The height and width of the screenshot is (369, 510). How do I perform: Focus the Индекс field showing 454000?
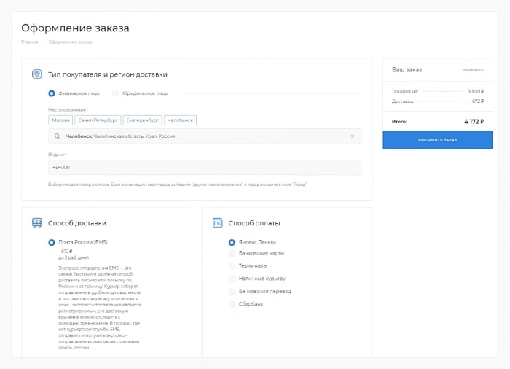pyautogui.click(x=205, y=168)
